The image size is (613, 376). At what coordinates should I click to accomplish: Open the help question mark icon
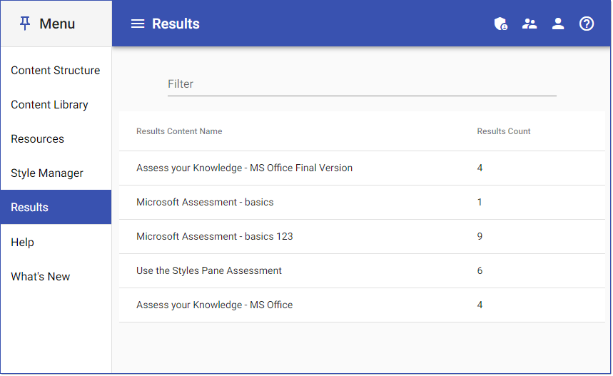click(x=587, y=24)
